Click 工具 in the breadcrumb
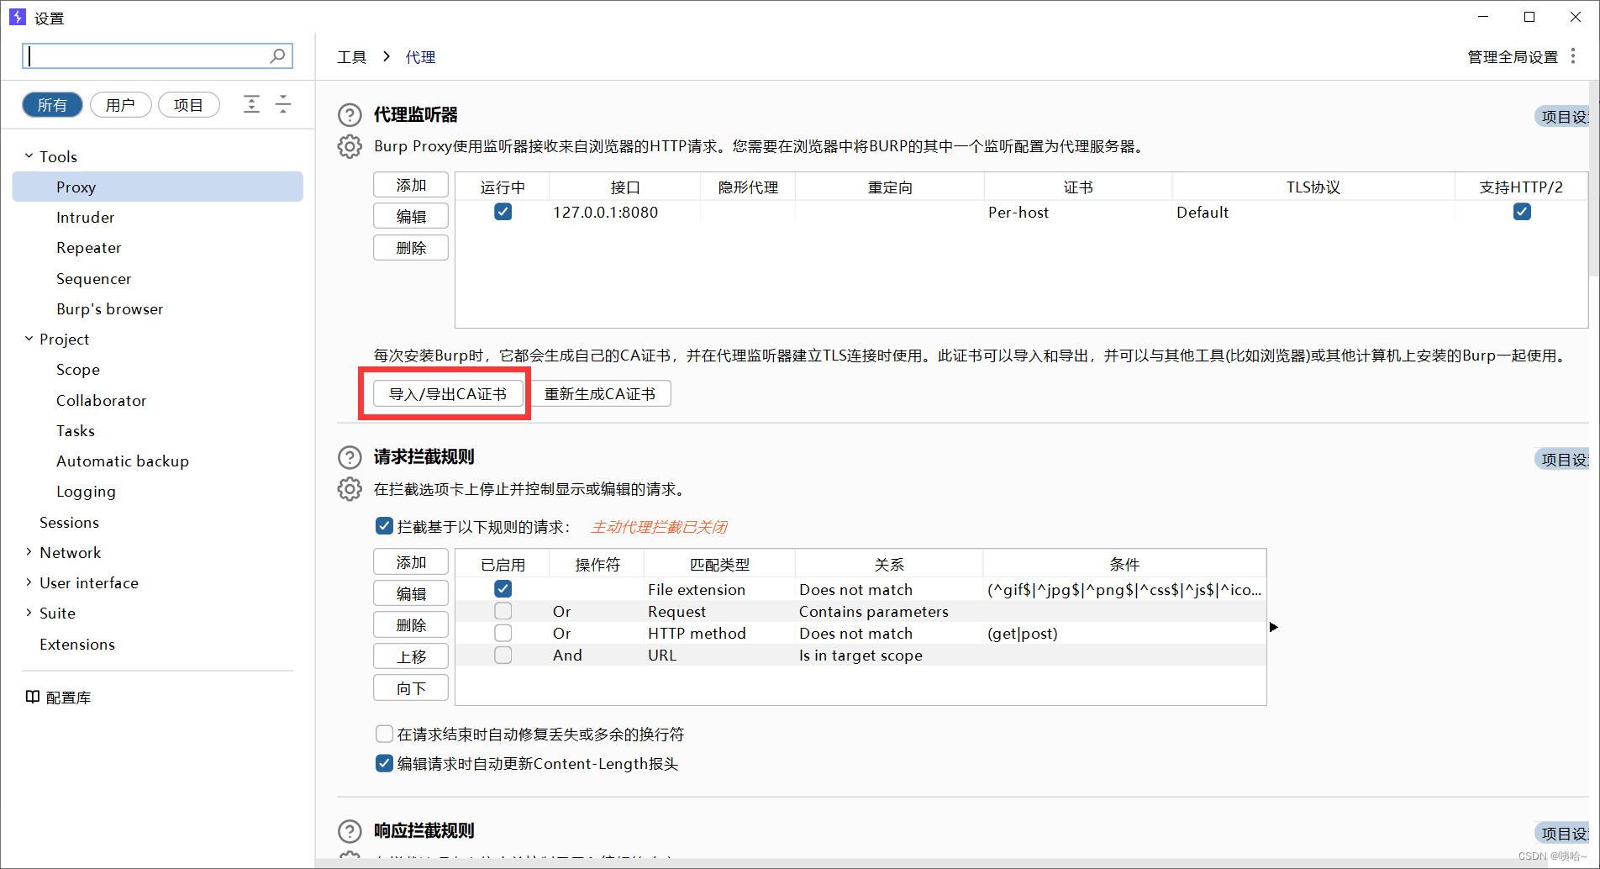This screenshot has height=869, width=1600. (352, 57)
